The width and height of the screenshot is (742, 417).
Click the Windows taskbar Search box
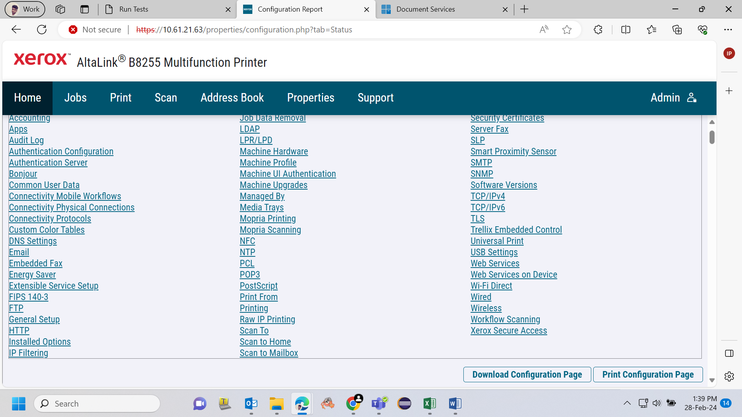(x=97, y=404)
